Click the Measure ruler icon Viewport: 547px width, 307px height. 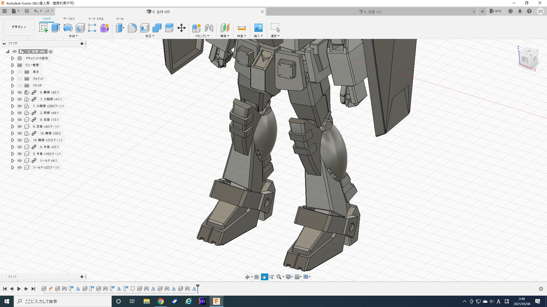(x=241, y=28)
